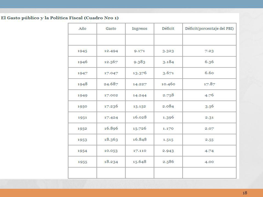Screen dimensions: 263x197
Task: Select the percentage value 2.31
Action: (209, 117)
